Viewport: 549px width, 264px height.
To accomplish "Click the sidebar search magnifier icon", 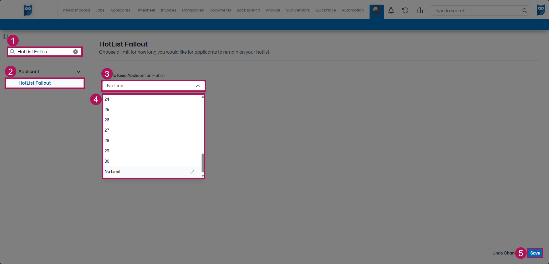I will (12, 52).
